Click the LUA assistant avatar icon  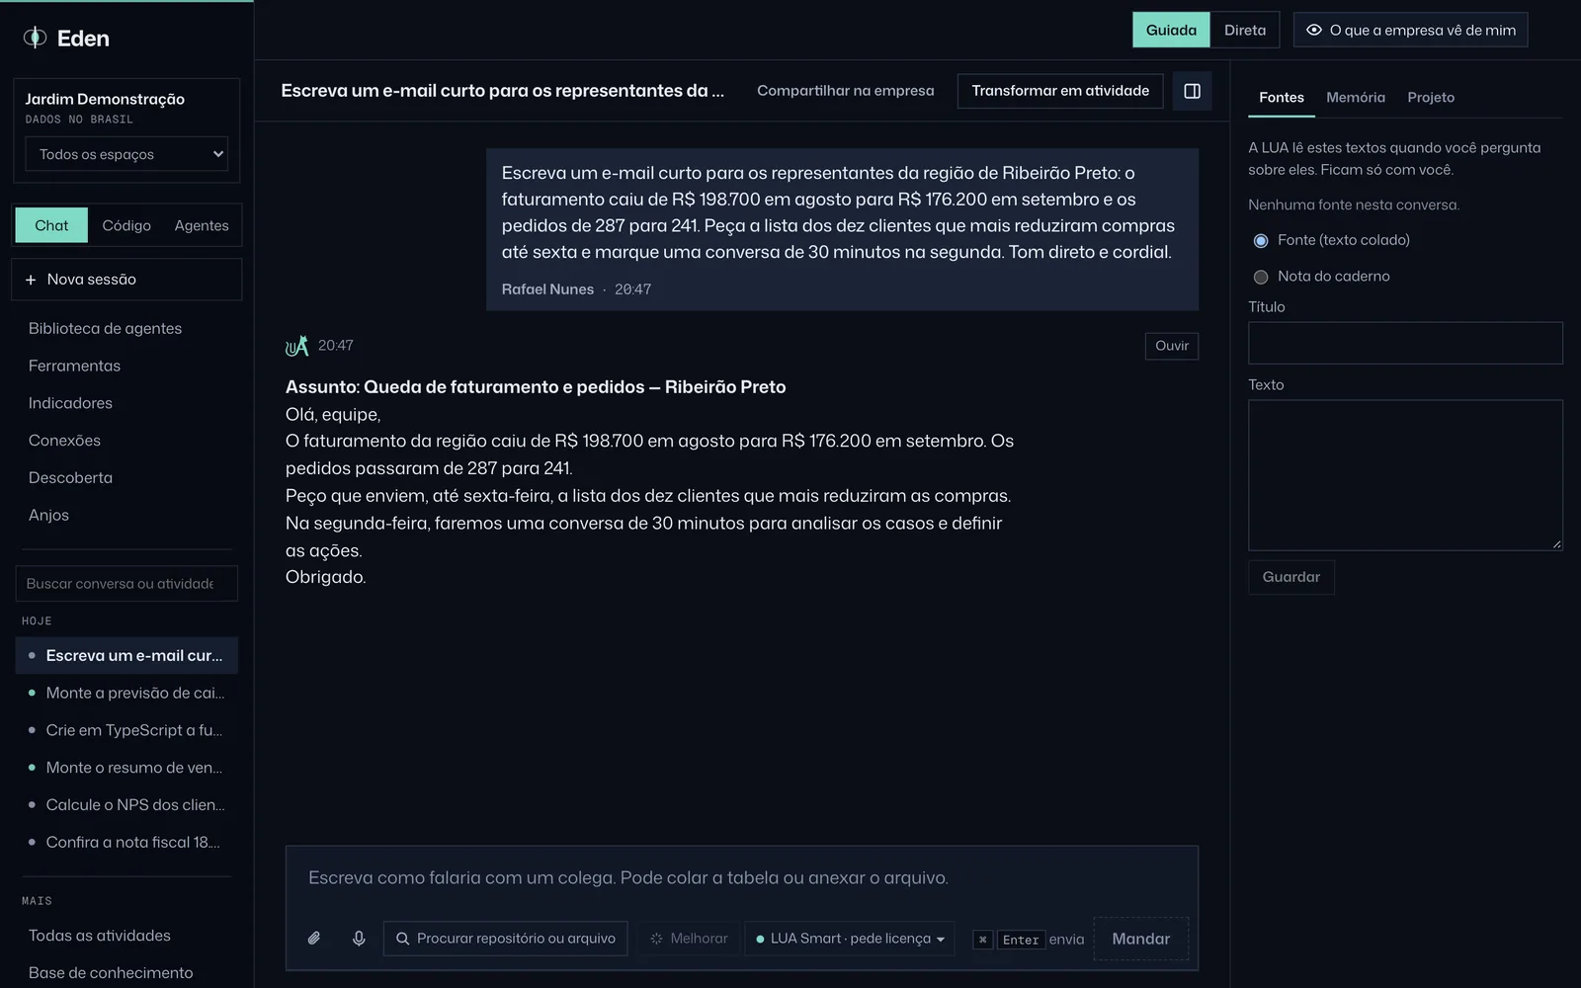[x=296, y=346]
